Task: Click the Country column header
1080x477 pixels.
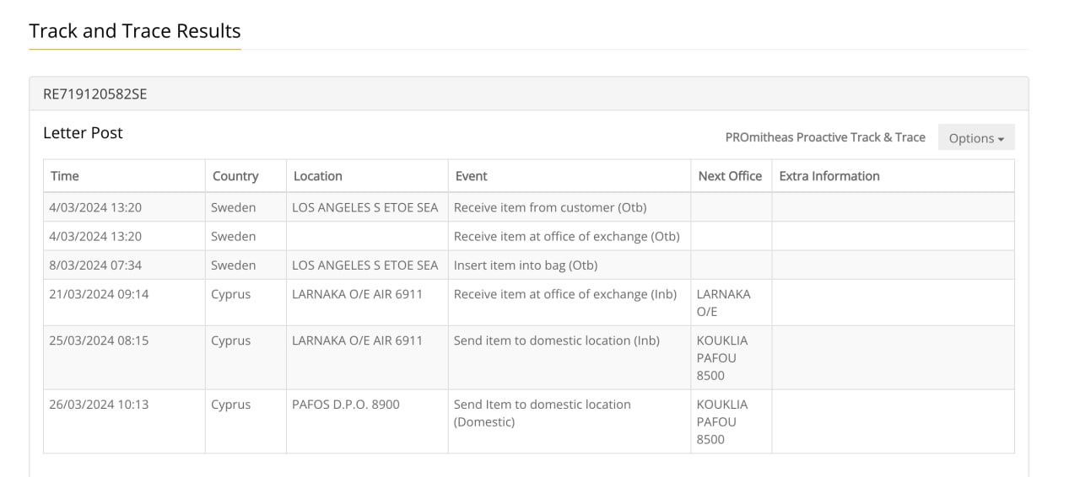Action: pyautogui.click(x=235, y=176)
